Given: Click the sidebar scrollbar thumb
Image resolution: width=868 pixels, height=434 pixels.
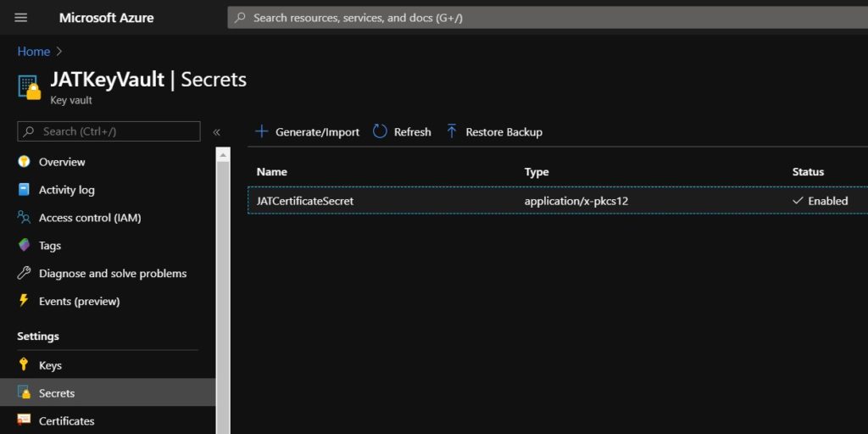Looking at the screenshot, I should pyautogui.click(x=223, y=298).
